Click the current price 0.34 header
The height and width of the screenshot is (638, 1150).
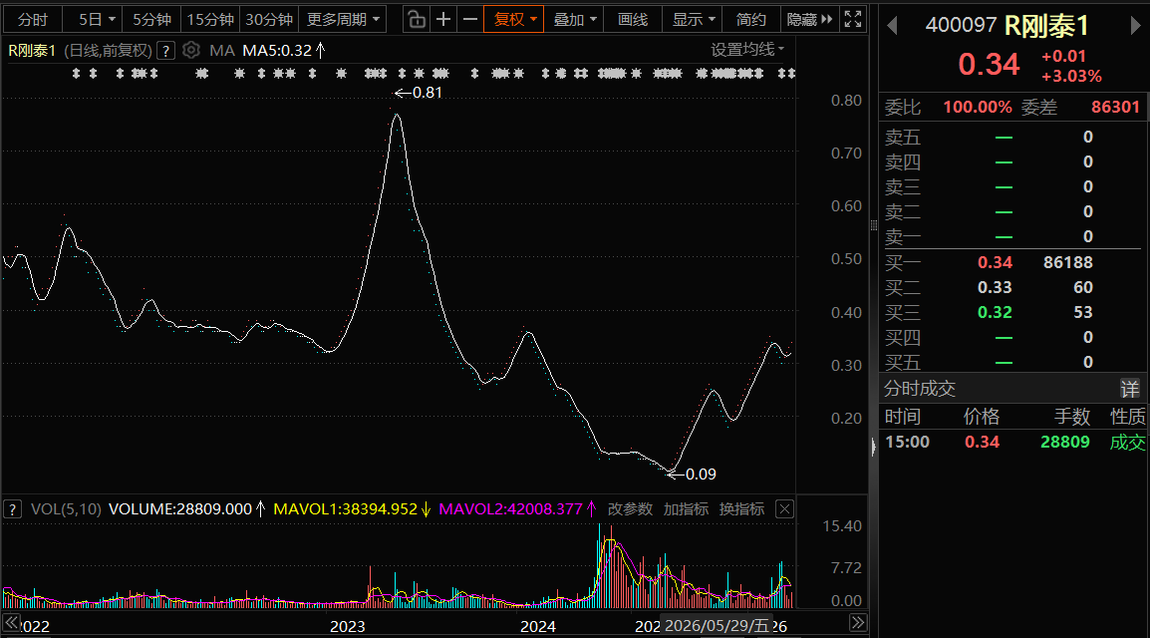[989, 65]
